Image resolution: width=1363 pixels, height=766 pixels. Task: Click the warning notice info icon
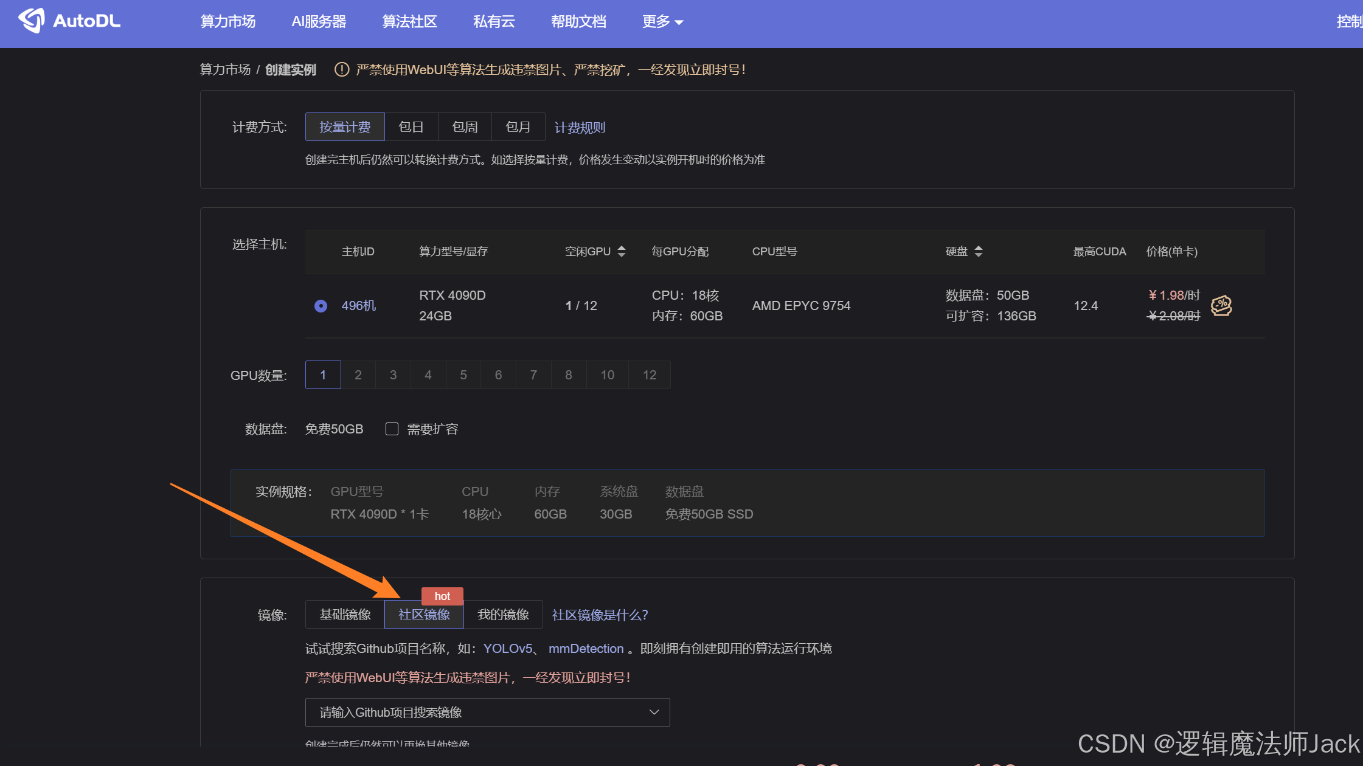pos(342,70)
